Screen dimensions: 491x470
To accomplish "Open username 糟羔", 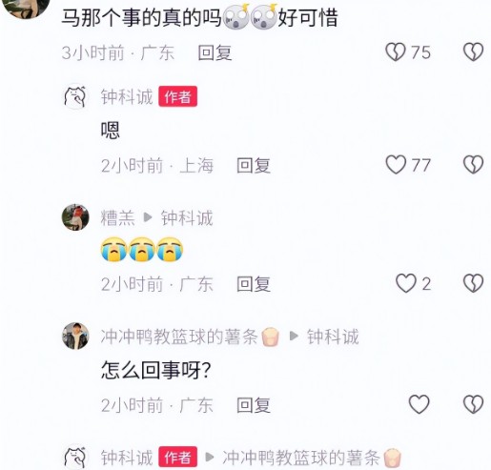I will click(118, 218).
